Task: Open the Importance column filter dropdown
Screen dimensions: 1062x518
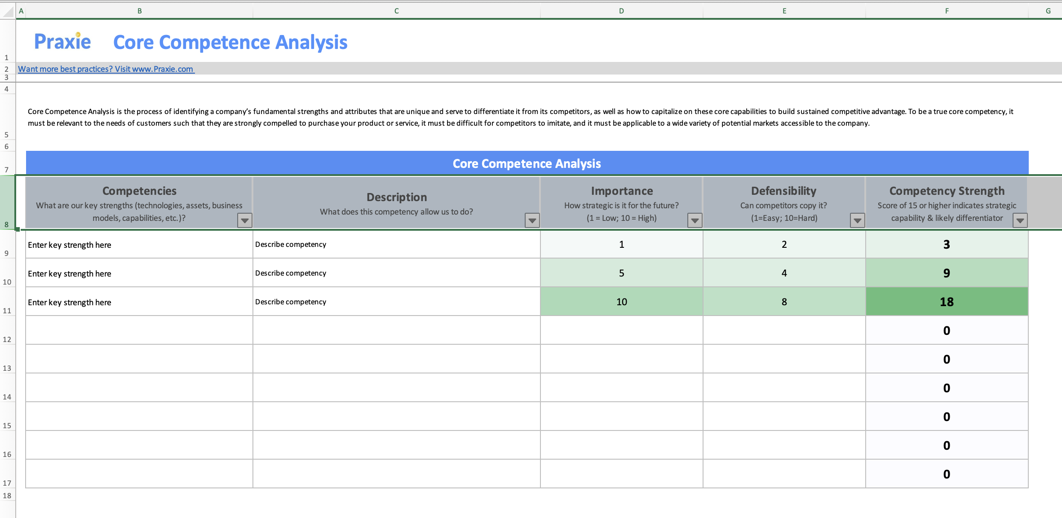Action: 695,220
